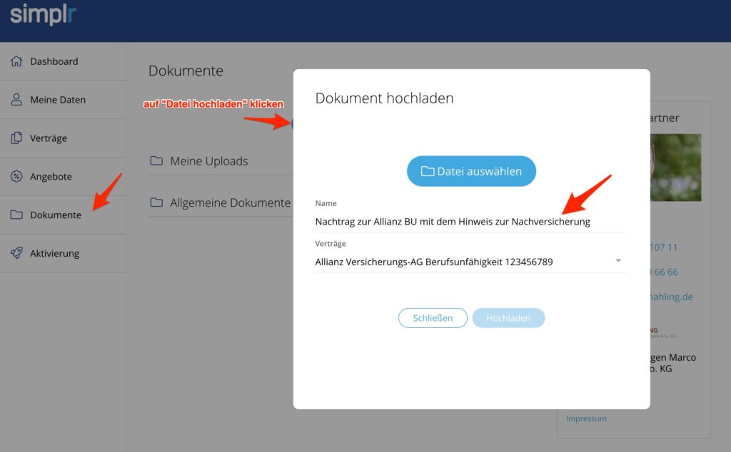Click the company logo in partner card
Viewport: 731px width, 452px height.
(663, 332)
